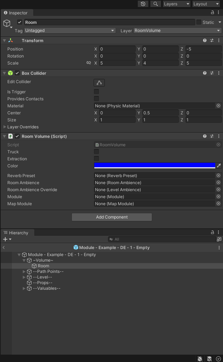Open the Hierarchy panel kebab menu
The width and height of the screenshot is (223, 362).
click(218, 233)
